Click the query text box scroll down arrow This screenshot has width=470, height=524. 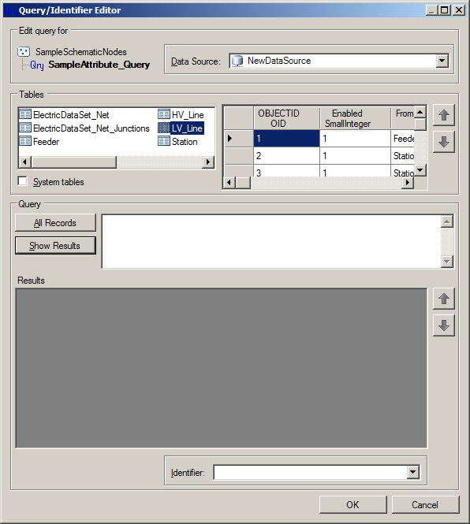coord(447,262)
